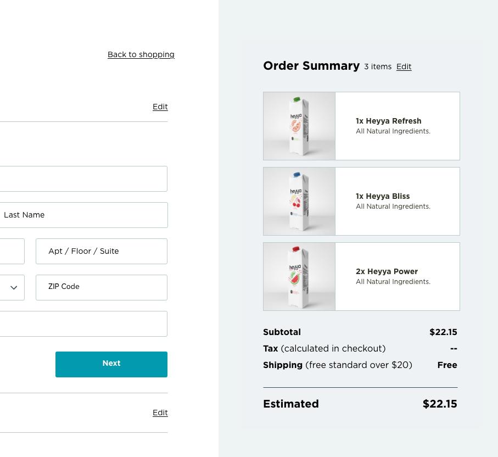Click the Heyya Bliss product thumbnail
Viewport: 498px width, 457px height.
299,202
